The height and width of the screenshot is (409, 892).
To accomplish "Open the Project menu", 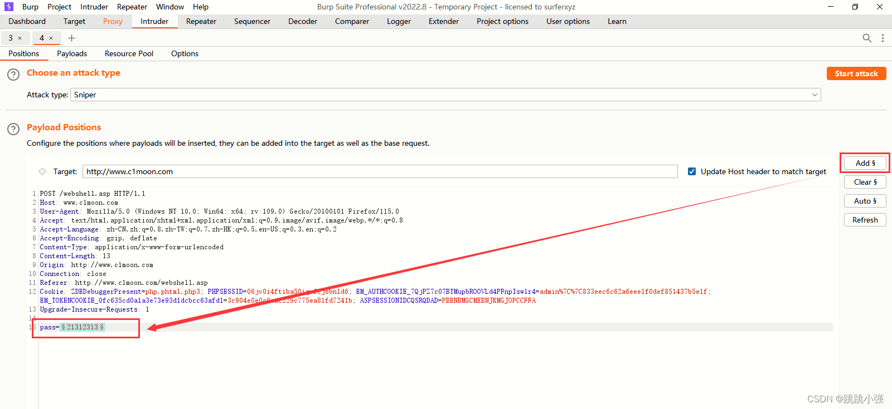I will click(x=59, y=7).
